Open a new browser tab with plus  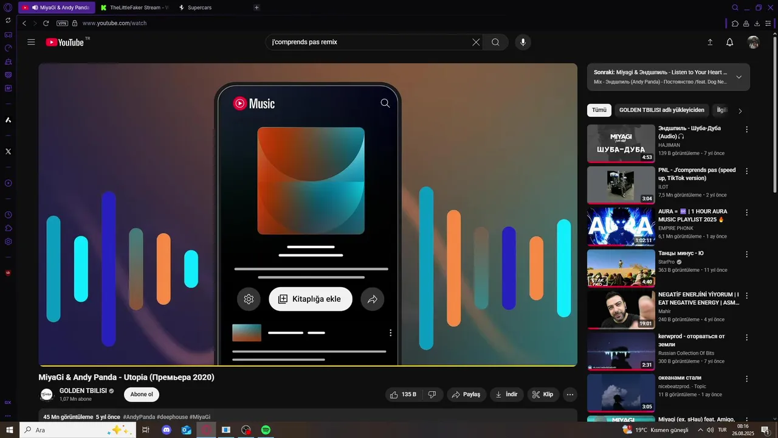[x=256, y=7]
